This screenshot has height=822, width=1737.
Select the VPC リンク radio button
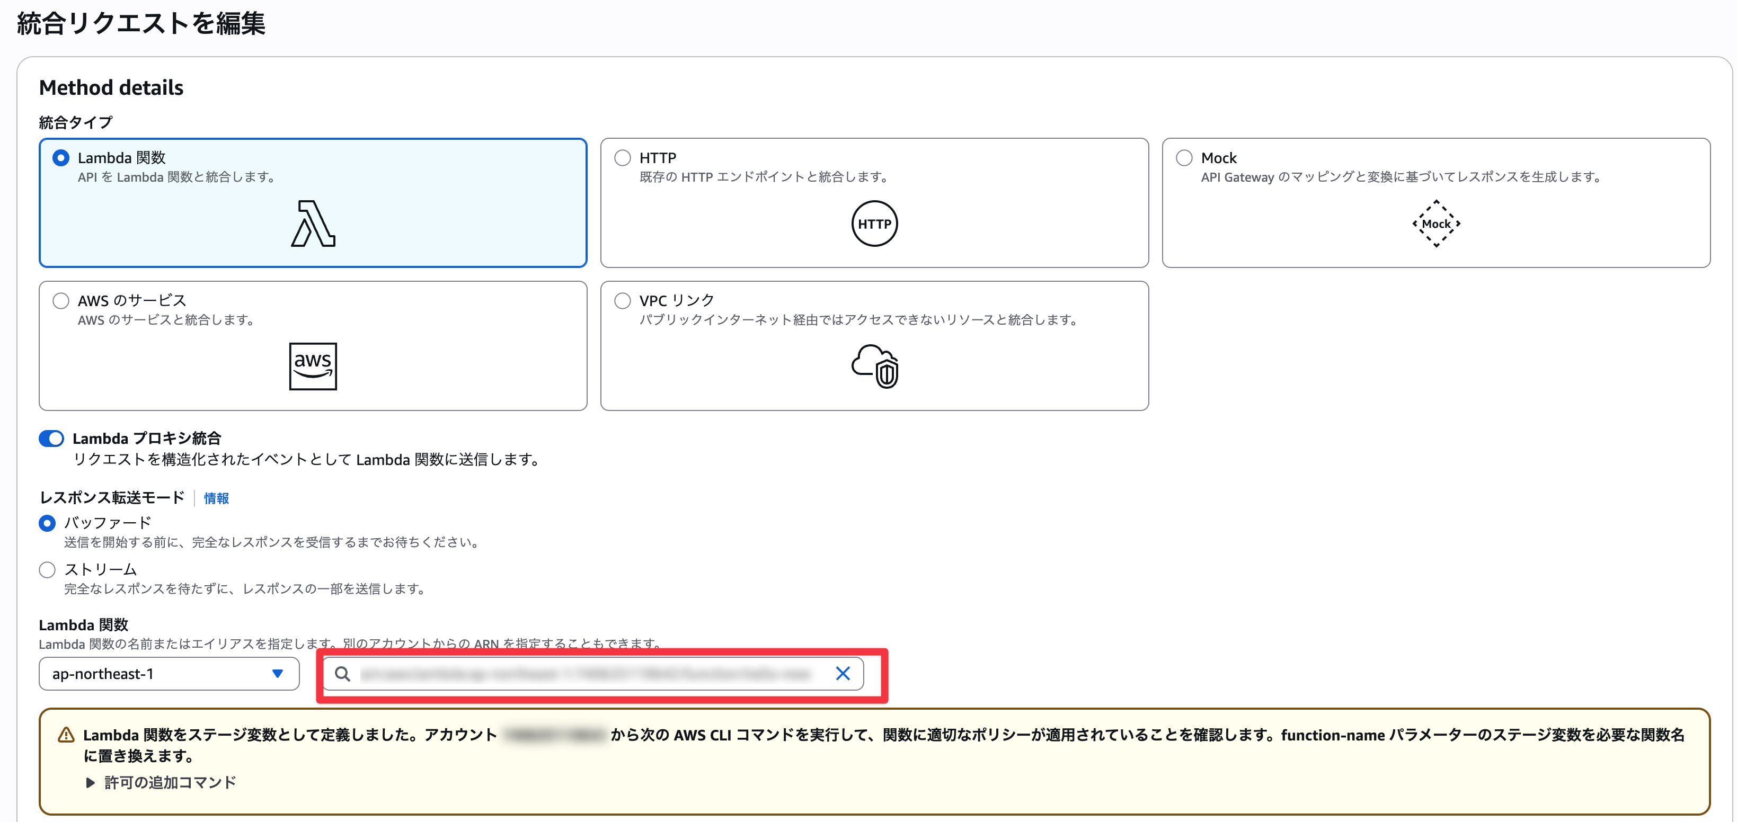coord(623,300)
